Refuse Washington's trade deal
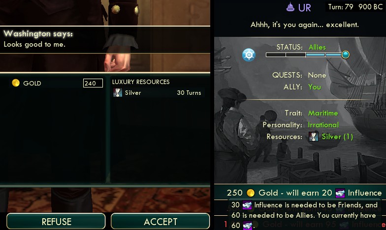Viewport: 386px width, 230px height. click(56, 221)
